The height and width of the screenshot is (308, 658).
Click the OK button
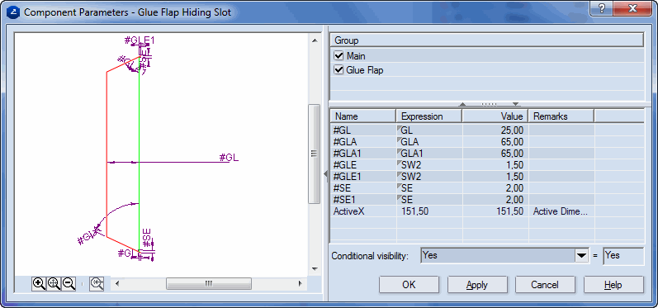pos(409,285)
